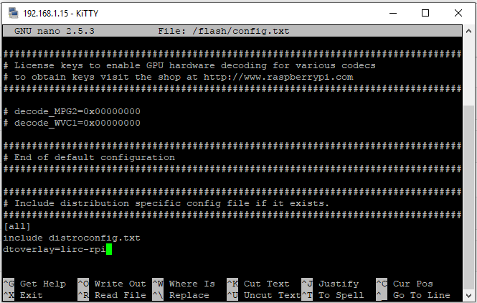
Task: Minimize the KiTTY window
Action: [393, 13]
